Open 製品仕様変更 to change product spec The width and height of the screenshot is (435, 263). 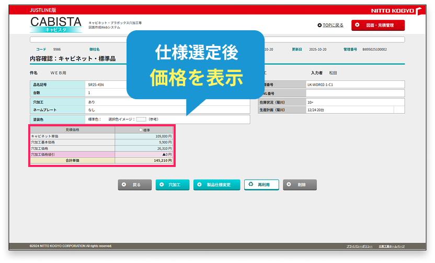pyautogui.click(x=216, y=185)
